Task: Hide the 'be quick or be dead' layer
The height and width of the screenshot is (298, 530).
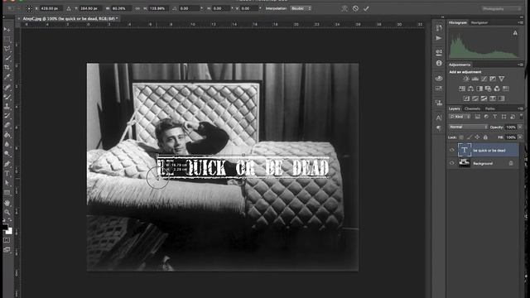Action: [x=452, y=151]
